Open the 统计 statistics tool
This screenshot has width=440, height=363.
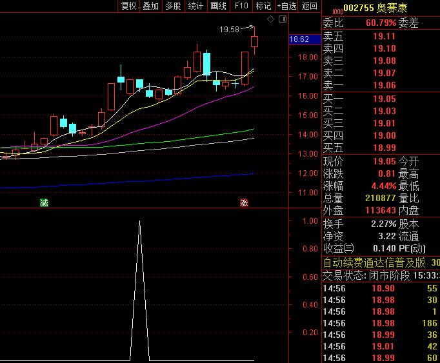(x=195, y=6)
